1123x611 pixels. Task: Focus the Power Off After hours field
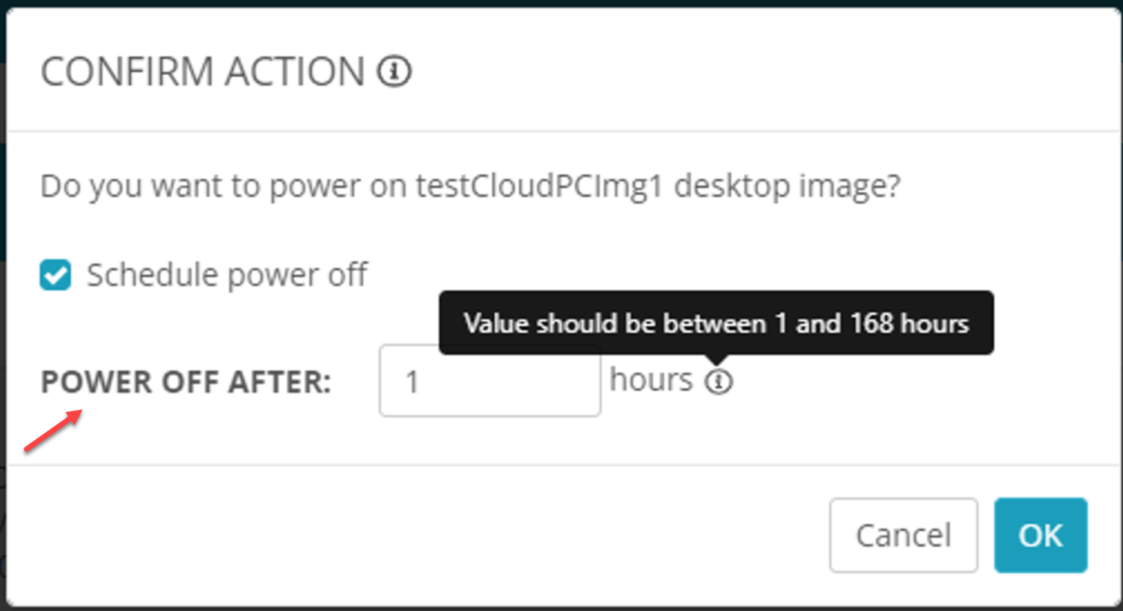(490, 381)
